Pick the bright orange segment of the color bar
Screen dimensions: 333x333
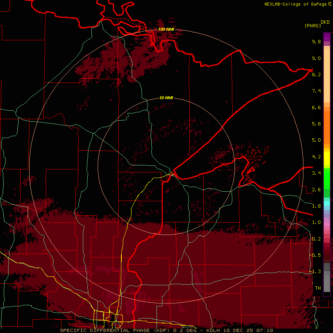(327, 127)
